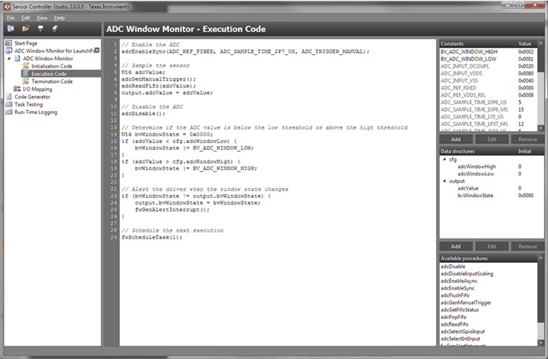Click the Texas Instruments app icon in title bar
Image resolution: width=548 pixels, height=359 pixels.
[7, 6]
